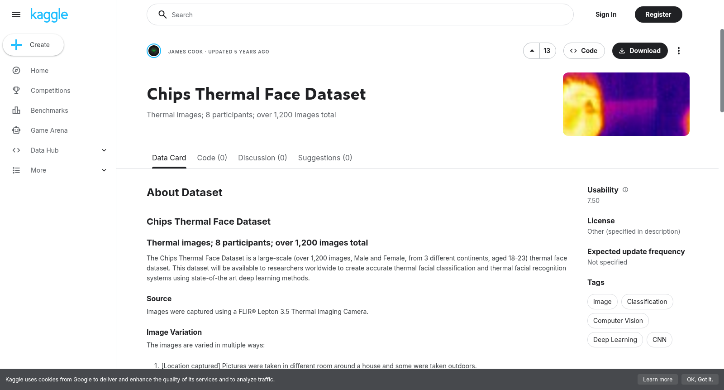This screenshot has height=390, width=724.
Task: Select the Image tag
Action: (602, 302)
